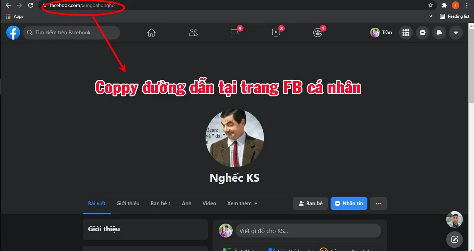Viewport: 474px width, 251px height.
Task: Expand the Xem thêm dropdown
Action: (x=242, y=204)
